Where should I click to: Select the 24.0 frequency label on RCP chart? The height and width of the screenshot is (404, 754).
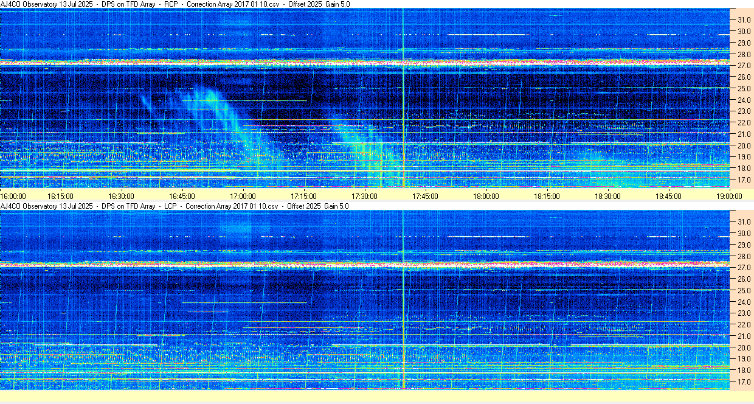click(x=744, y=100)
